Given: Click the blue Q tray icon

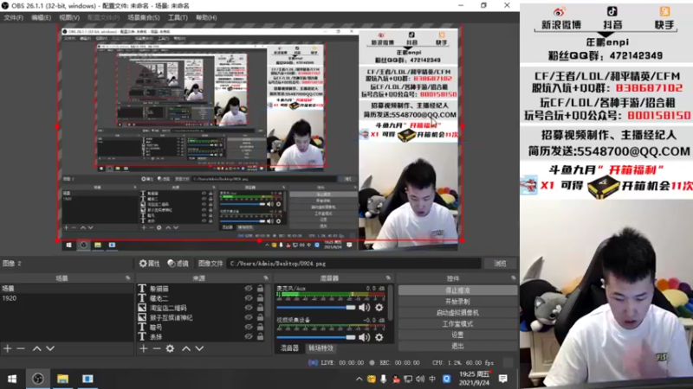Looking at the screenshot, I should pos(446,379).
